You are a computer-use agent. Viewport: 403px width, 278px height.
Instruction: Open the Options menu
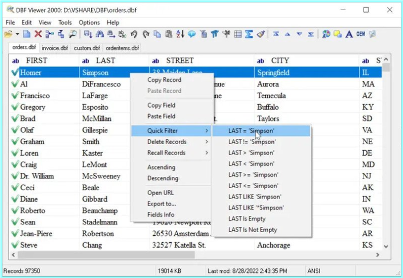89,23
